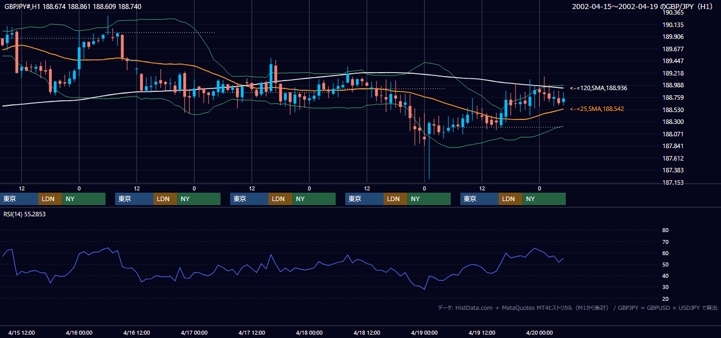
Task: Click price axis value 187.153
Action: click(x=673, y=183)
